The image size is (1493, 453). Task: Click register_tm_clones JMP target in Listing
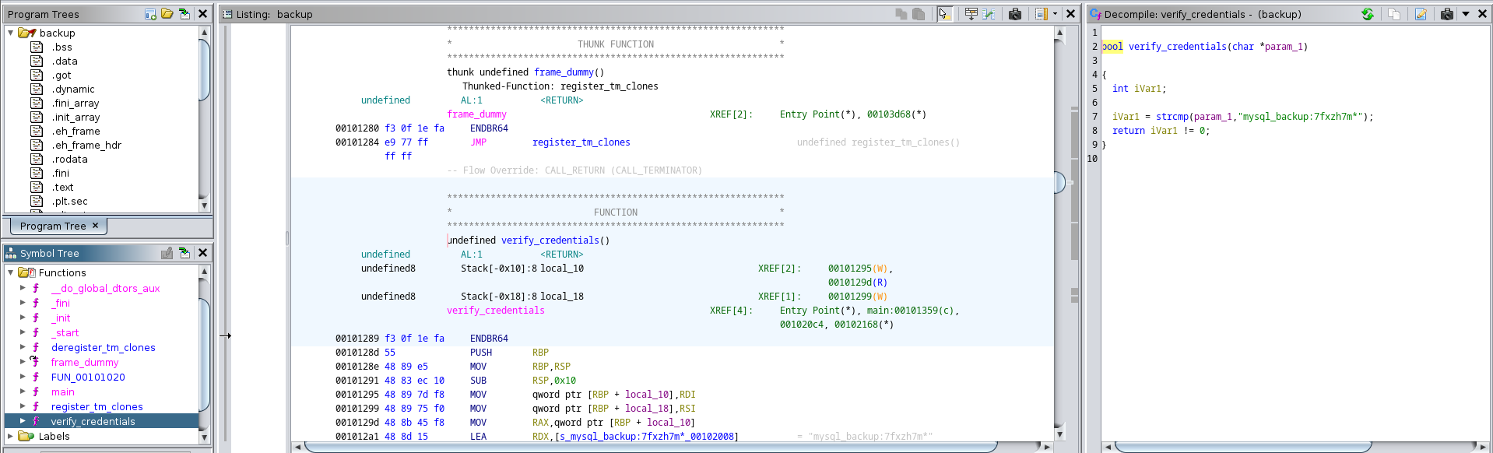click(x=581, y=142)
